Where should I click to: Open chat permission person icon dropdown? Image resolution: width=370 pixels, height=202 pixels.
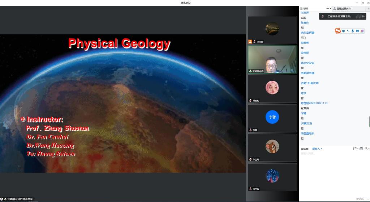[x=366, y=149]
